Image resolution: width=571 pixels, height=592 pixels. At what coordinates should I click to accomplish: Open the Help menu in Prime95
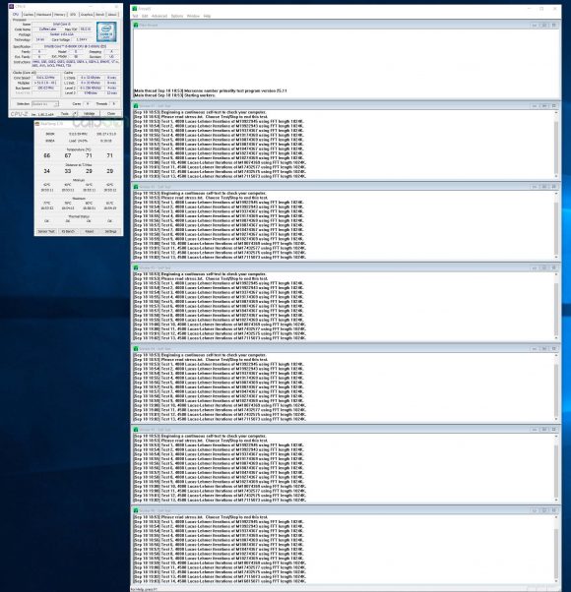click(x=207, y=16)
